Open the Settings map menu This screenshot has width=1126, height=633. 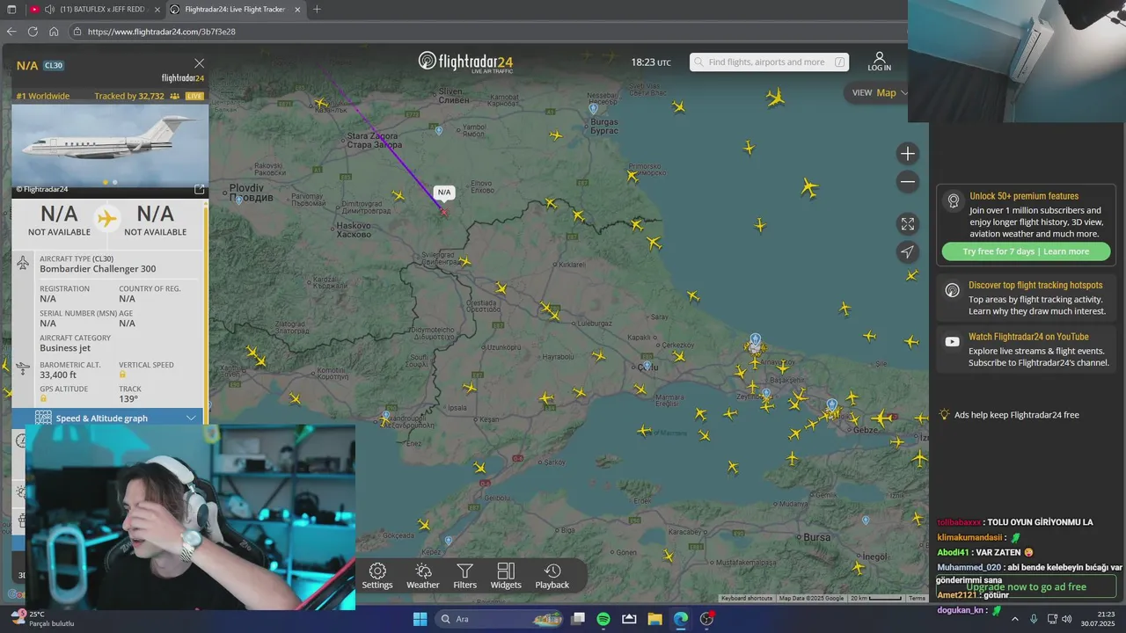click(377, 576)
